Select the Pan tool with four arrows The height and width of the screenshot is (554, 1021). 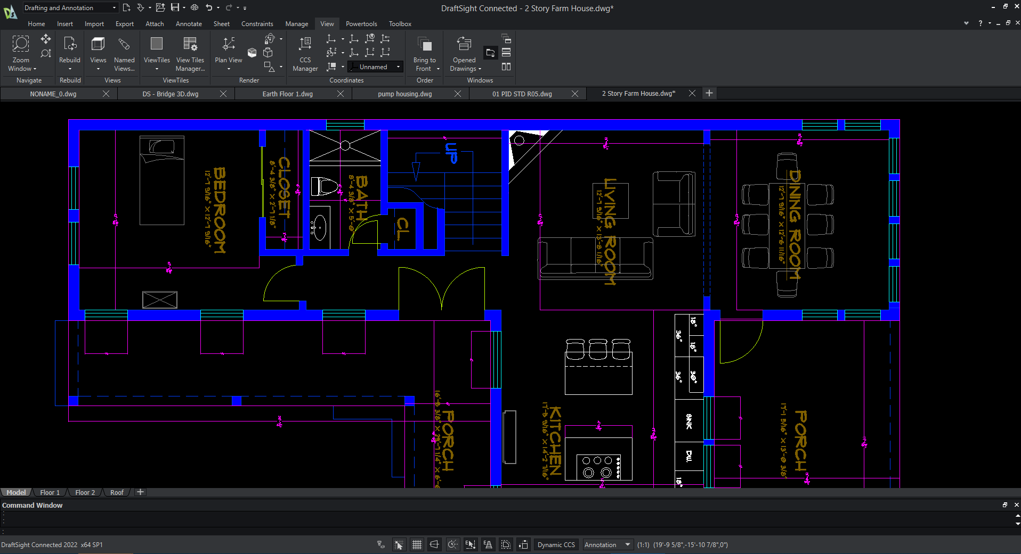[46, 39]
